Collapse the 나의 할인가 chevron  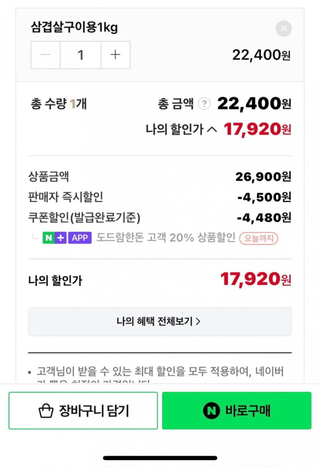click(x=212, y=130)
